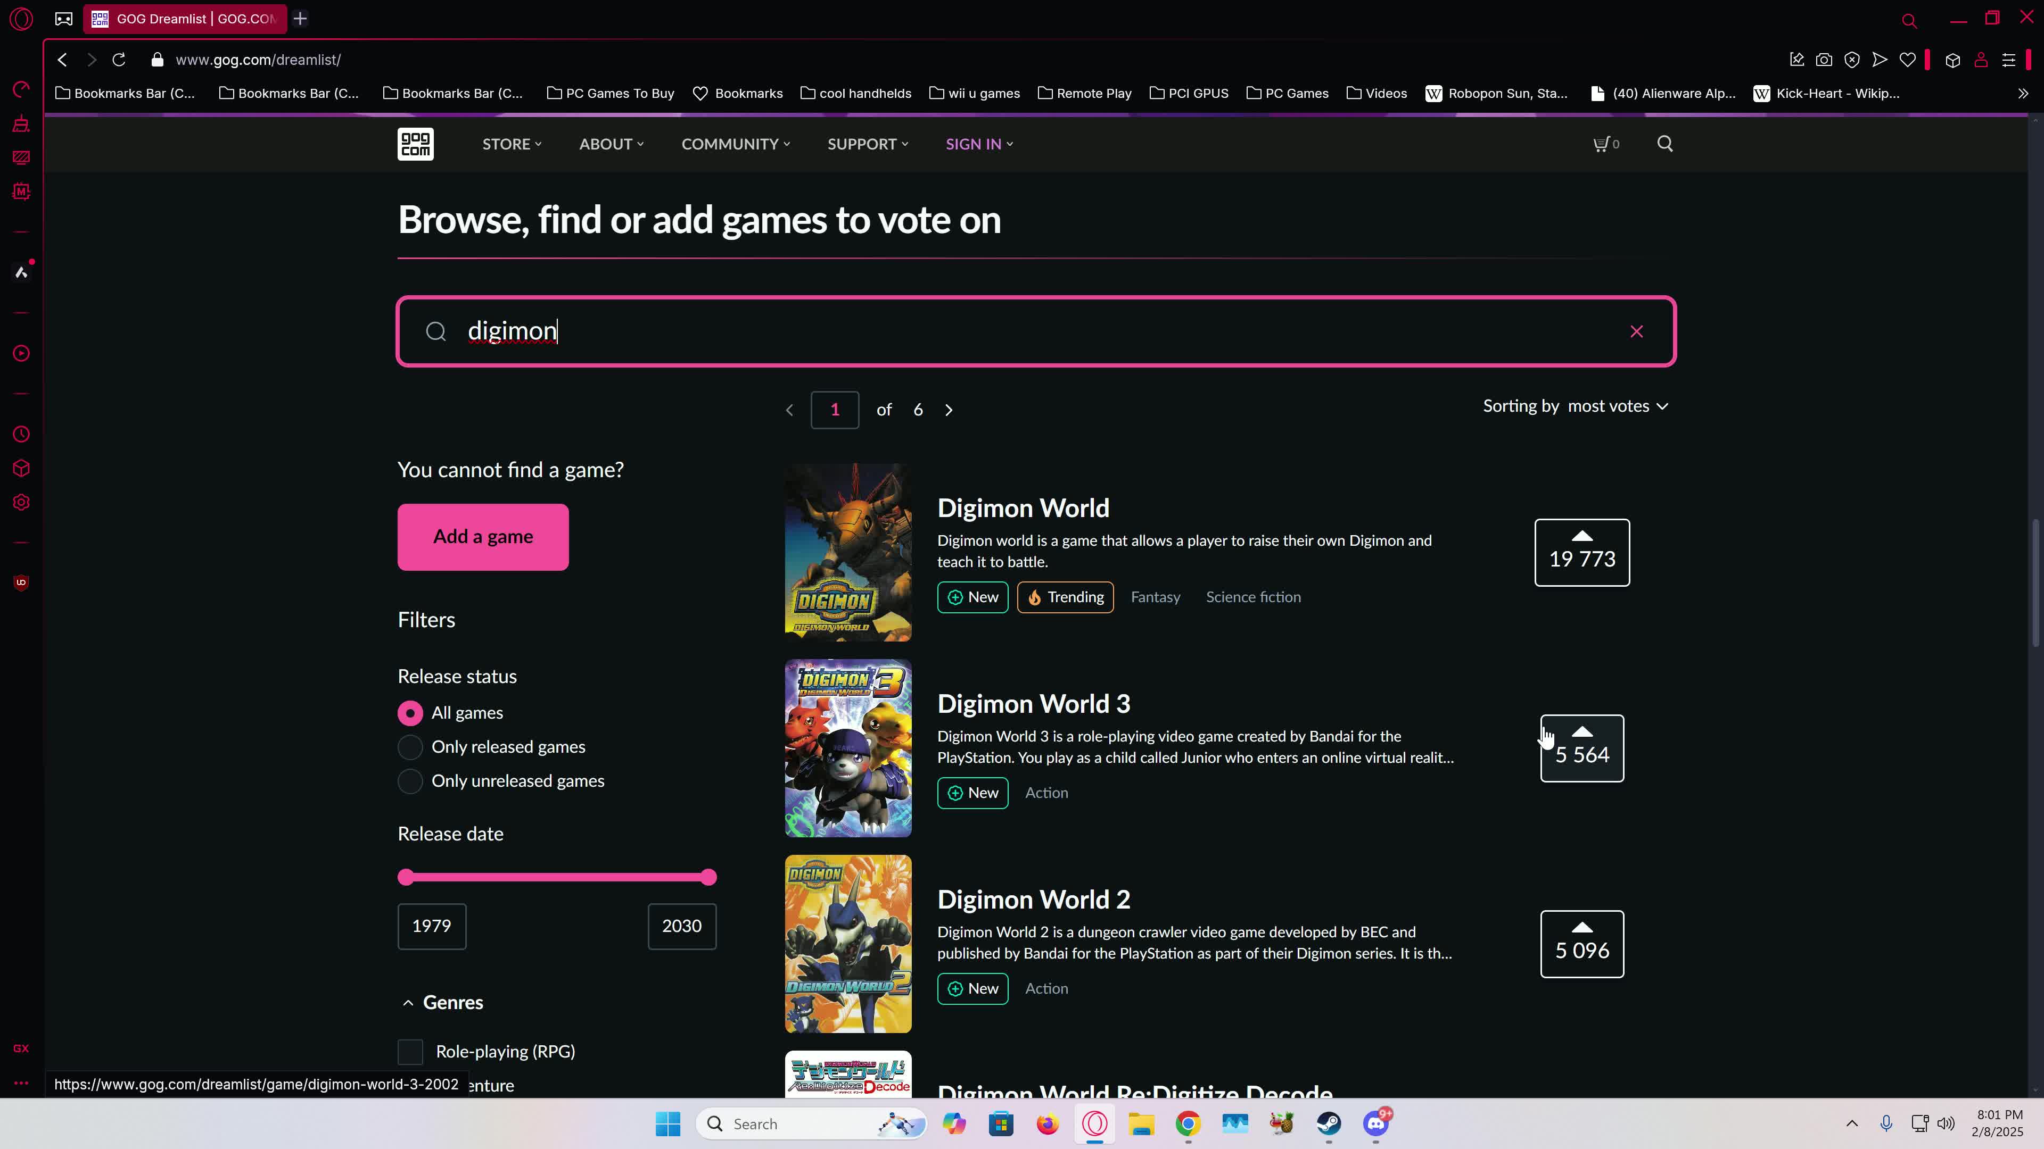Click the Trending tag on Digimon World

tap(1065, 597)
